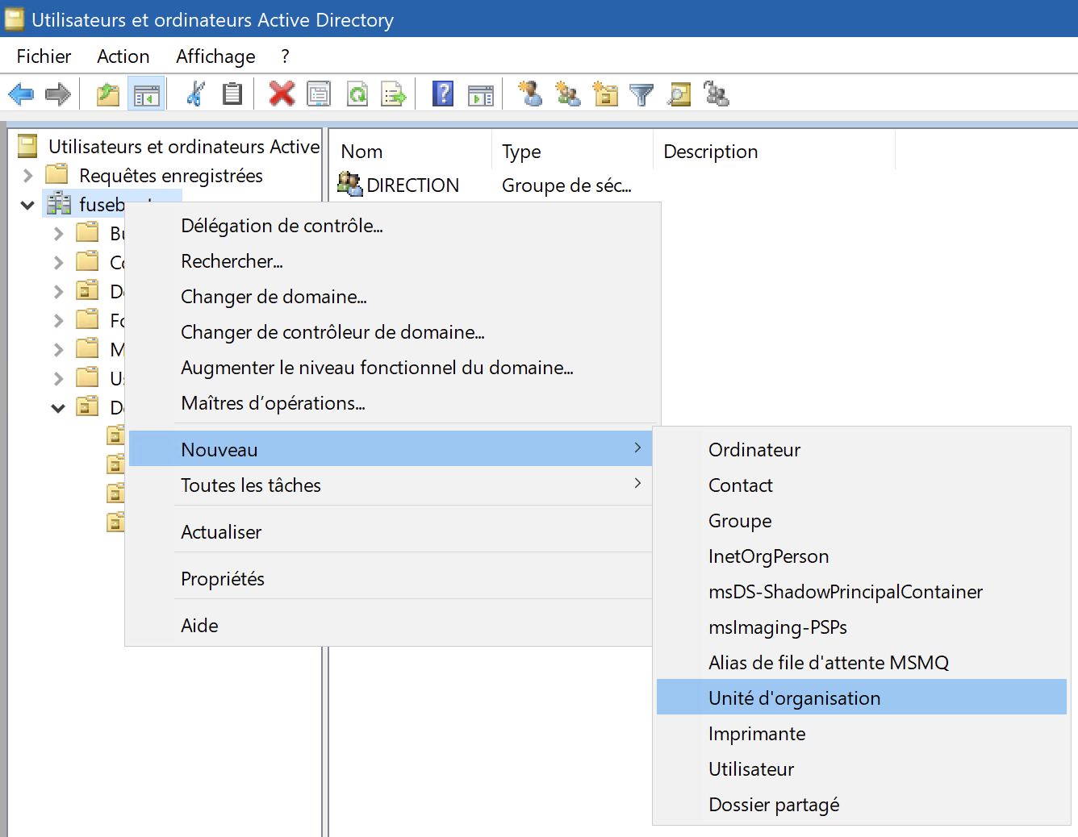
Task: Click the red Delete X icon
Action: pyautogui.click(x=282, y=94)
